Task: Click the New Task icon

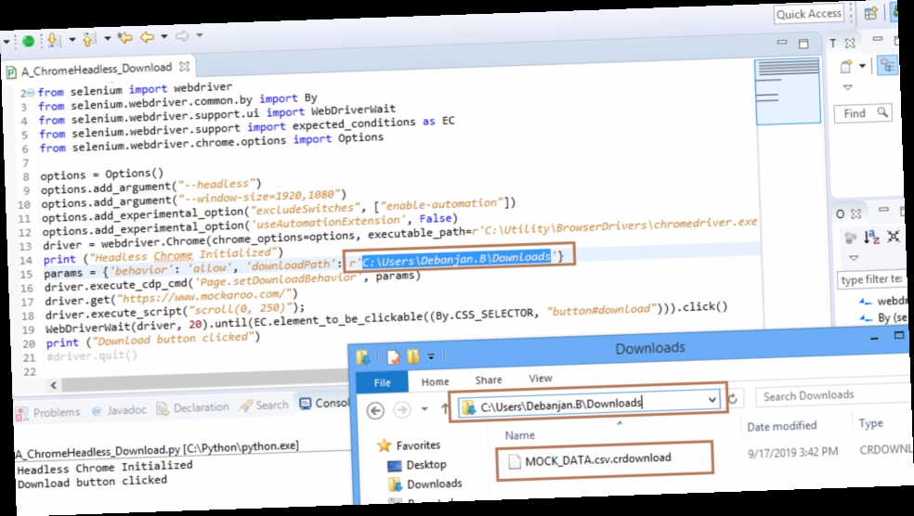Action: (x=846, y=67)
